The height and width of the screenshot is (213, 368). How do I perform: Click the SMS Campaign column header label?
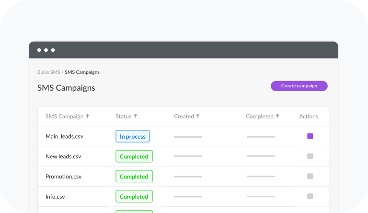tap(64, 117)
